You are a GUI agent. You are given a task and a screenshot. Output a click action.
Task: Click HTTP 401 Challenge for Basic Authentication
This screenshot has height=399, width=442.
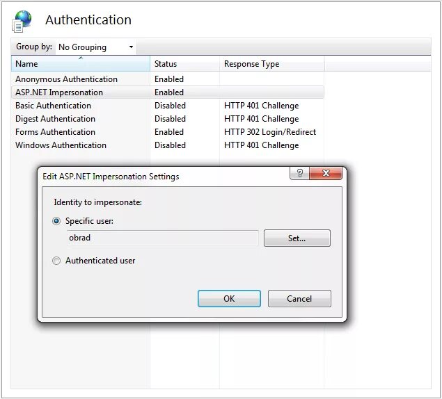click(x=261, y=106)
